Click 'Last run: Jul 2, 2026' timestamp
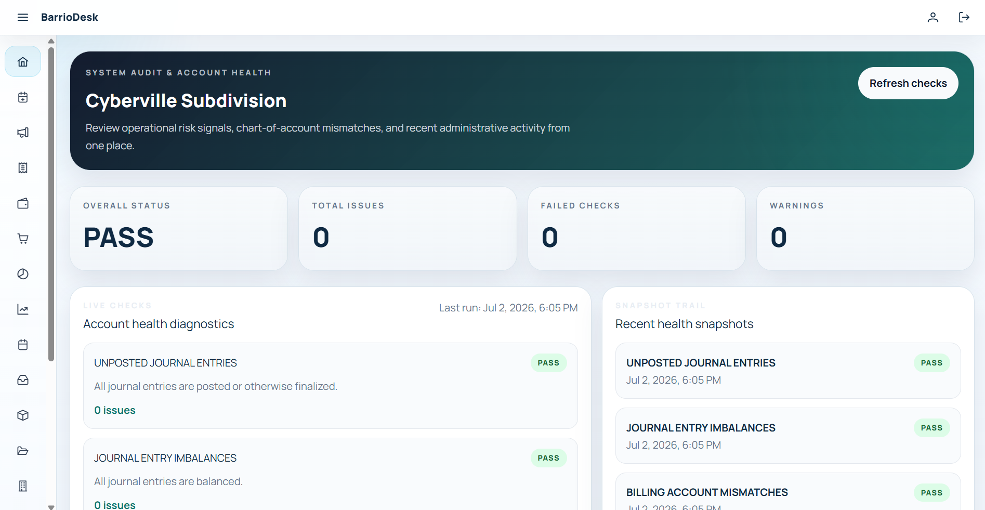This screenshot has width=985, height=510. coord(508,308)
